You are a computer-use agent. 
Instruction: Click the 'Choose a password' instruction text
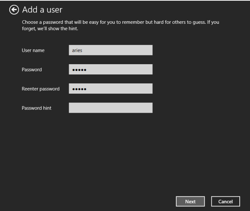point(121,25)
